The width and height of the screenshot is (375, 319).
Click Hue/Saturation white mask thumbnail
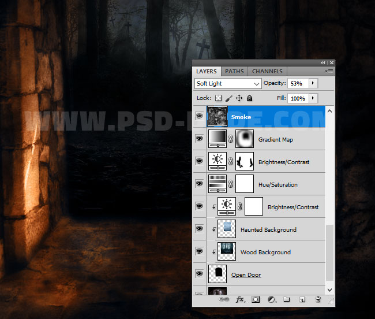pos(245,184)
